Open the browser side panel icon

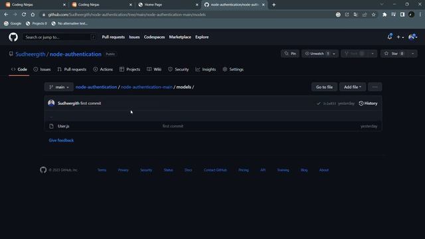[x=402, y=15]
